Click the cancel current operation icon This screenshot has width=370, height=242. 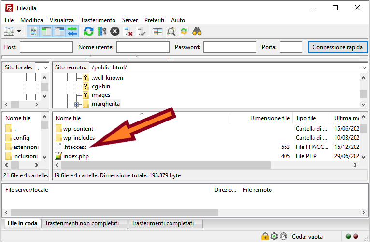pyautogui.click(x=114, y=31)
